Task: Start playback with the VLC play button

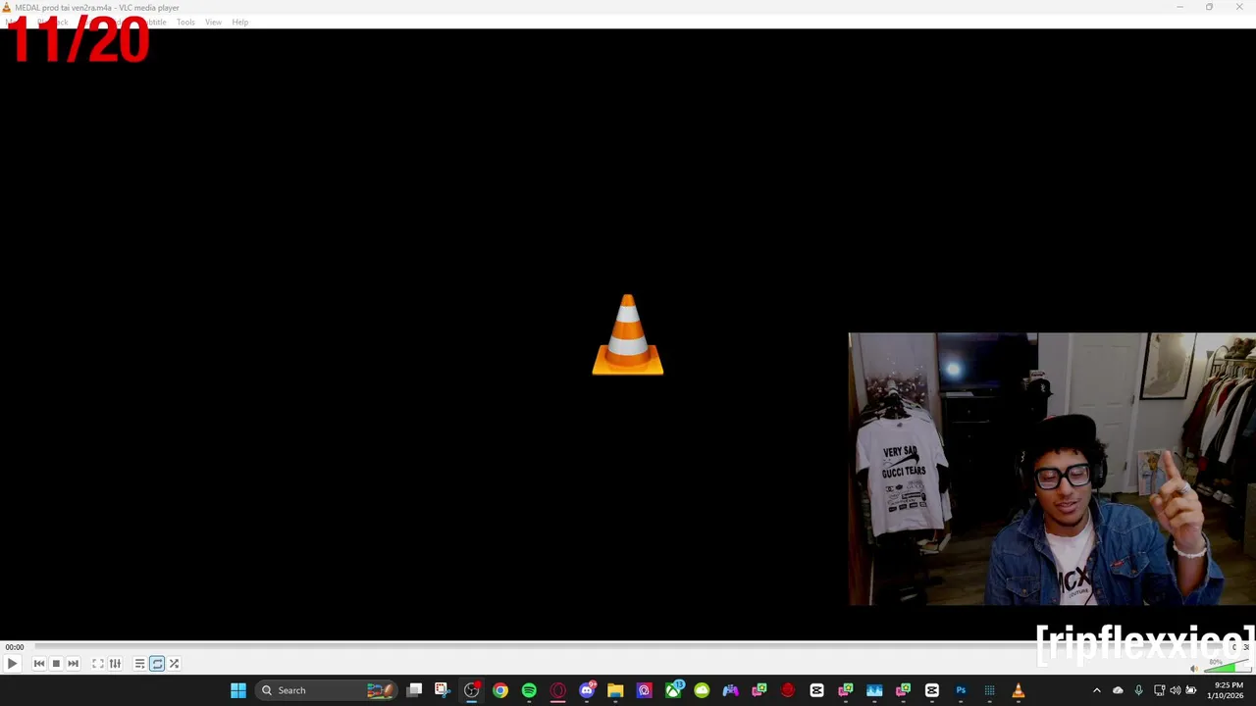Action: (x=12, y=664)
